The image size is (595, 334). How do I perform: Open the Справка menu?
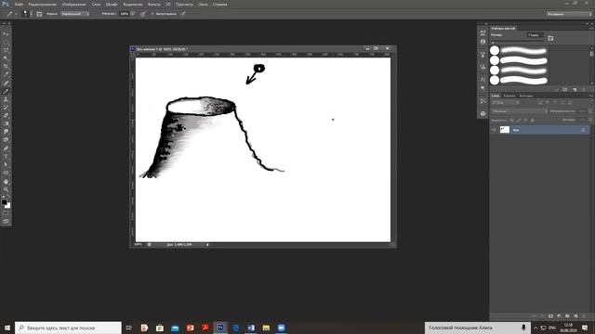(x=219, y=4)
